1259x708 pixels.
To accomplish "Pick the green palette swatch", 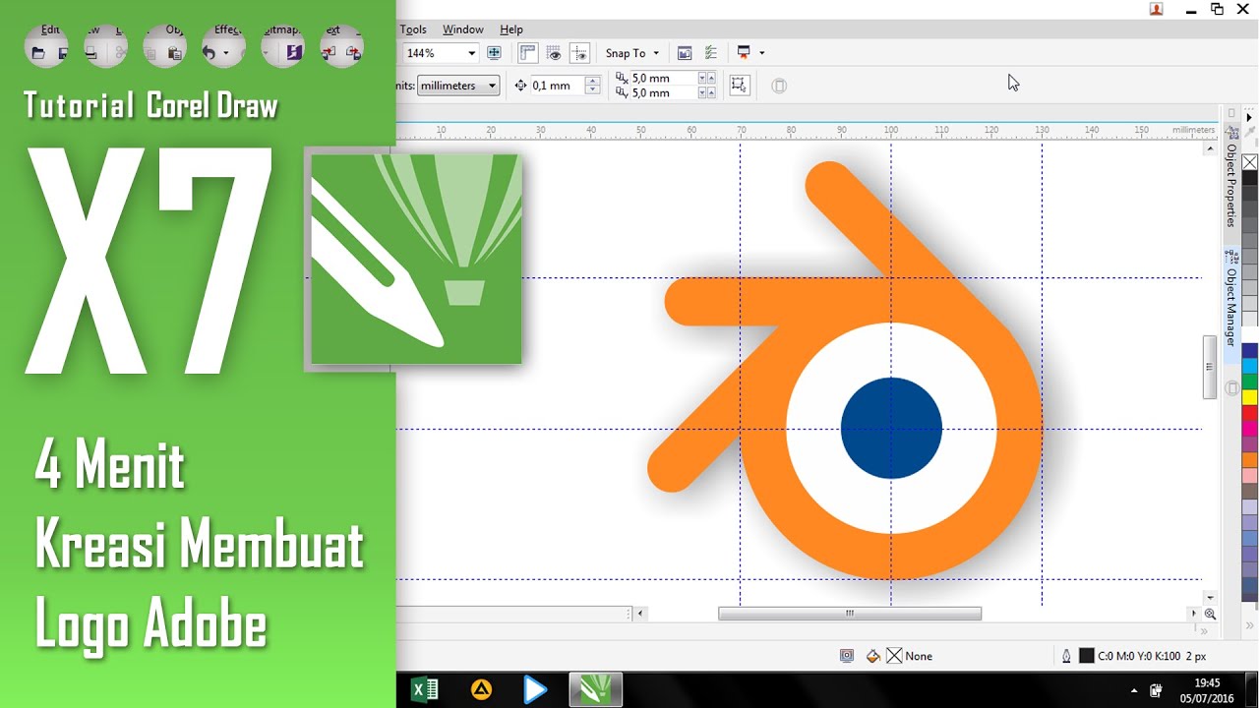I will coord(1249,382).
